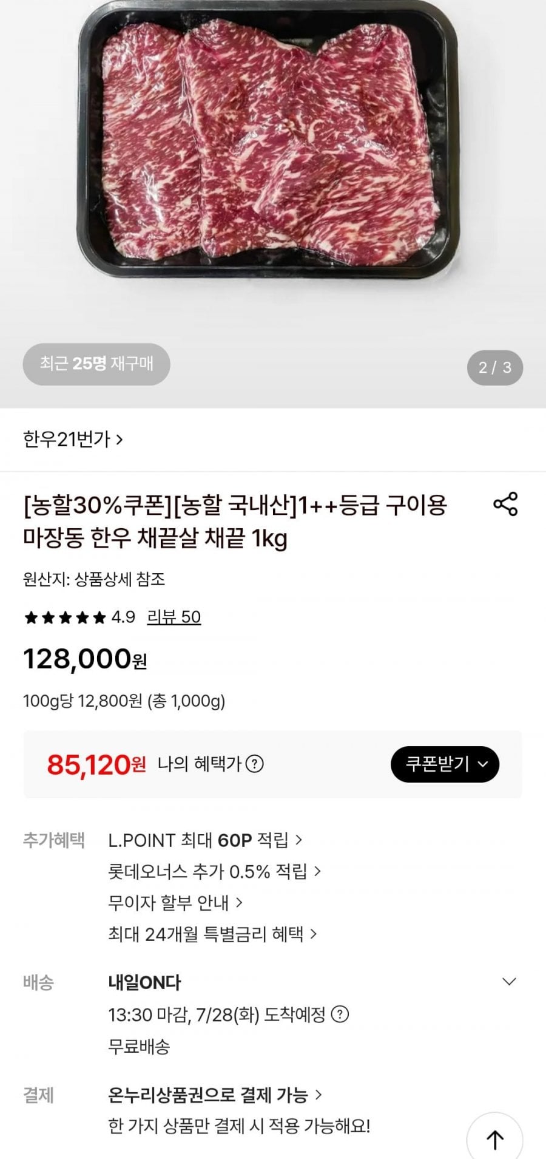Open 온누리상품권으로 결제 가능 info
Viewport: 546px width, 1159px height.
tap(215, 1095)
